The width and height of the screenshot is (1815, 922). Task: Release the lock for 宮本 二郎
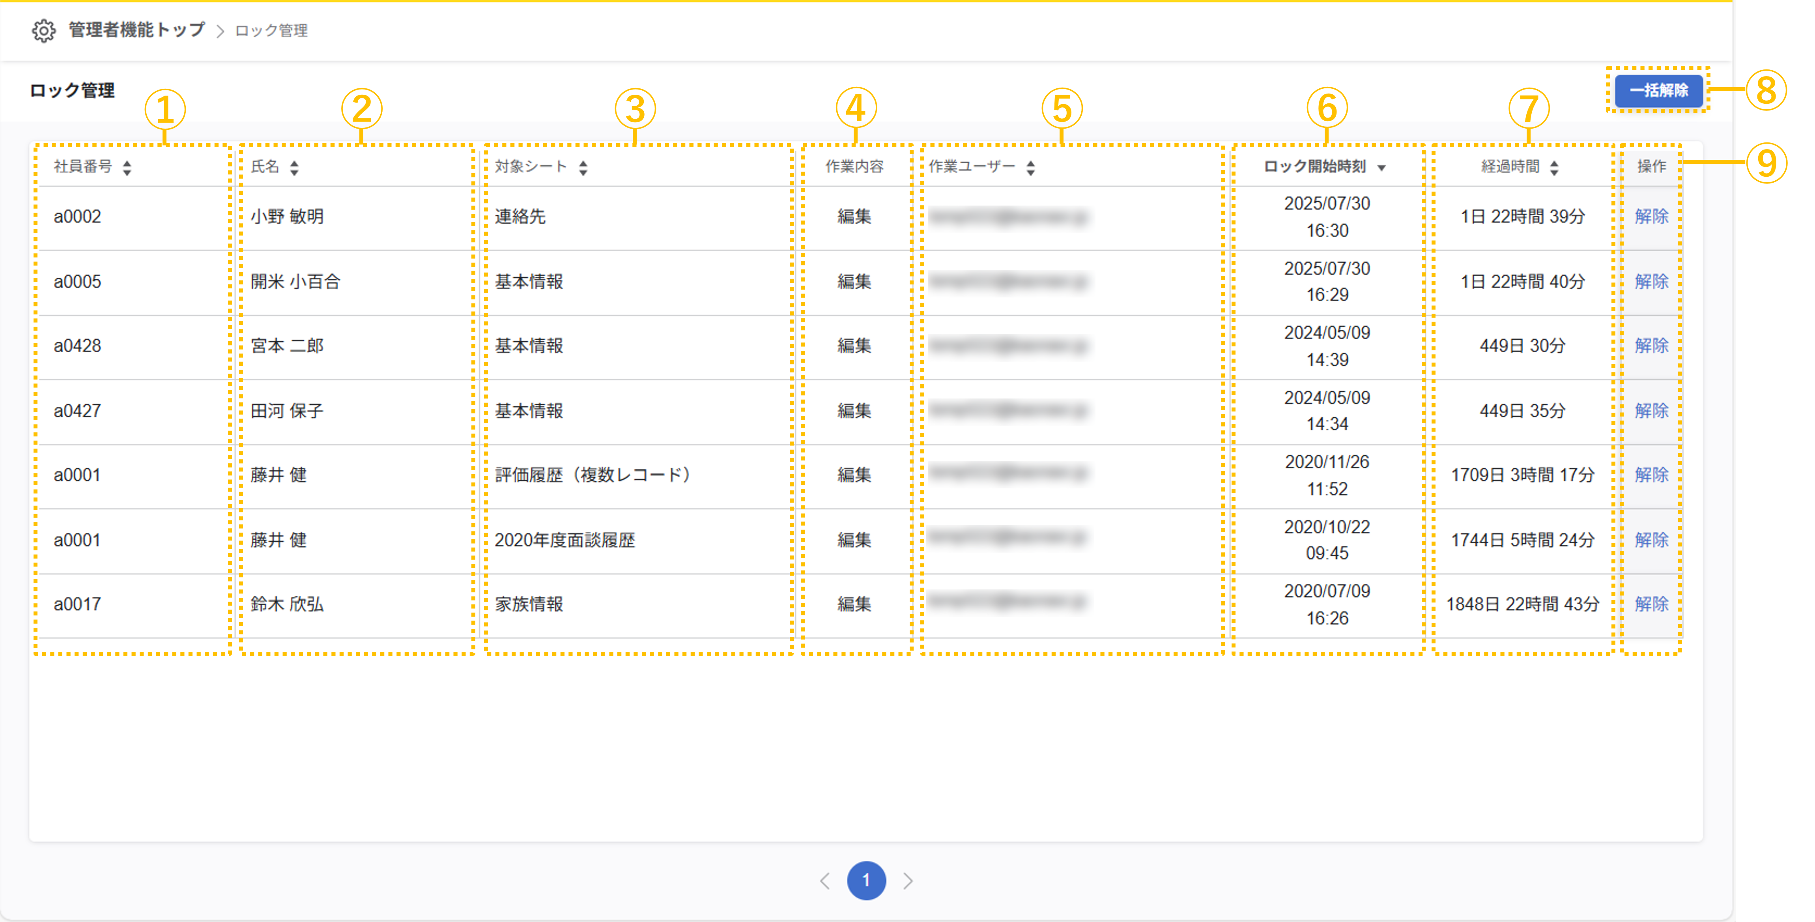tap(1651, 345)
